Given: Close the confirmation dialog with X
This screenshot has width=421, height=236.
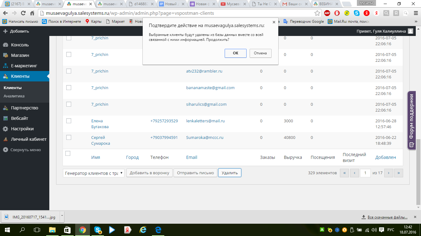Looking at the screenshot, I should pos(274,22).
